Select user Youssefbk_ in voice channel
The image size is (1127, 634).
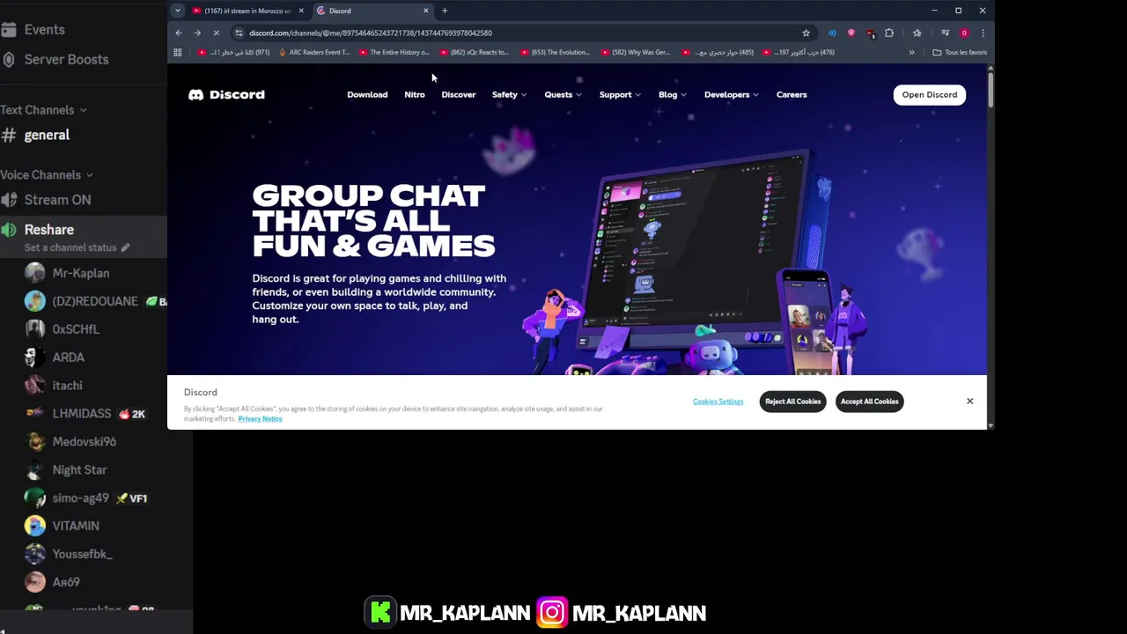(x=82, y=554)
